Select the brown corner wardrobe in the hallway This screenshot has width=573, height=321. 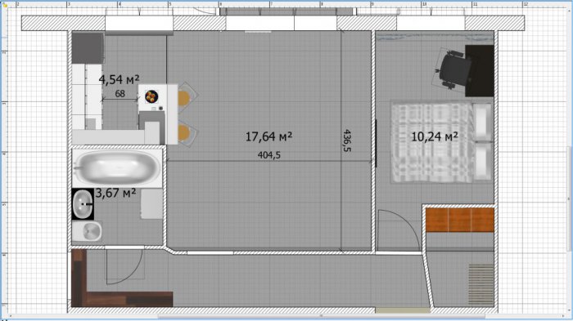(x=121, y=278)
